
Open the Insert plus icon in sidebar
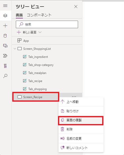[x=5, y=26]
